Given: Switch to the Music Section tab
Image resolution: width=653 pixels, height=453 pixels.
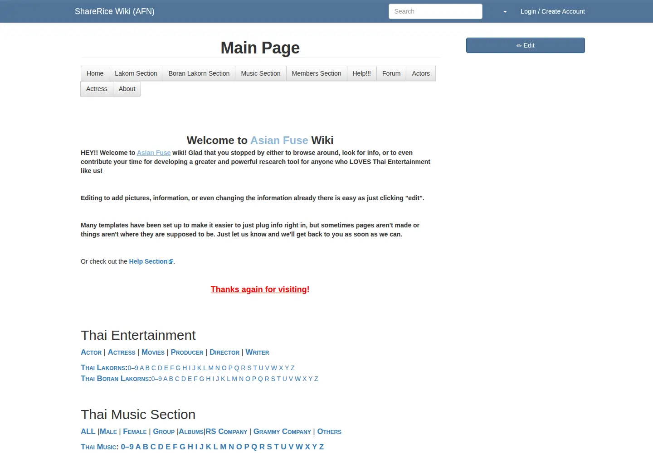Looking at the screenshot, I should [x=260, y=73].
